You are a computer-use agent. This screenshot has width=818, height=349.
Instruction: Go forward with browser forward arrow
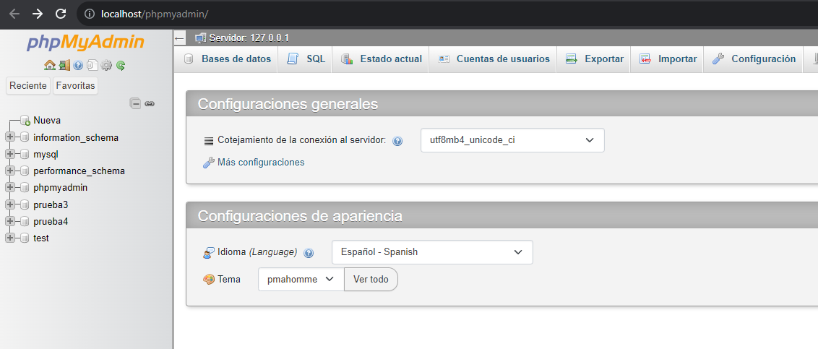click(37, 14)
